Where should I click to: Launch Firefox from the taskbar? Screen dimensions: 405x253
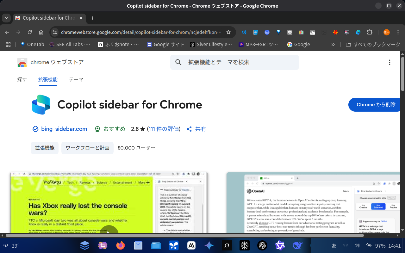pyautogui.click(x=121, y=245)
